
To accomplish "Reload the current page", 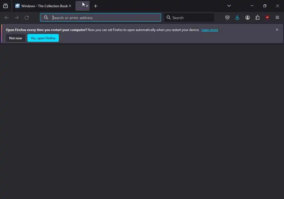I will [x=27, y=17].
